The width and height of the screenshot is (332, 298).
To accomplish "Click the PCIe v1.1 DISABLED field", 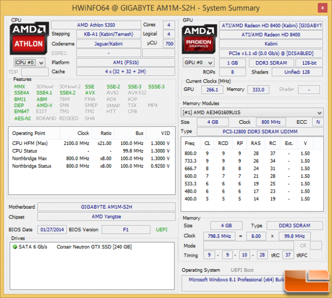I will [x=271, y=53].
